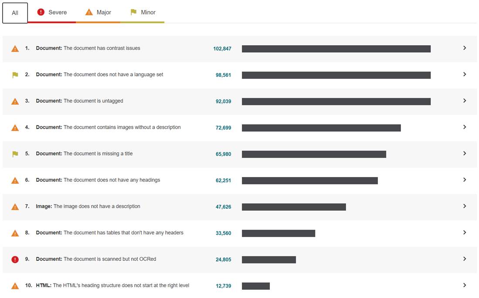Expand the contrast issues row chevron
Screen dimensions: 479x298
(464, 48)
